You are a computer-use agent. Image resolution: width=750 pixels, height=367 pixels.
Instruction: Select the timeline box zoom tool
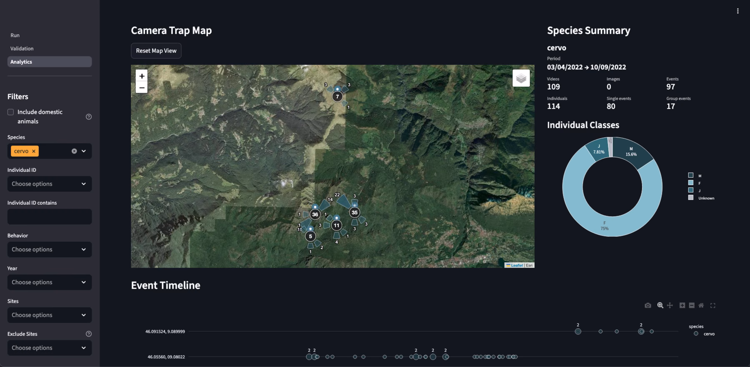click(660, 305)
